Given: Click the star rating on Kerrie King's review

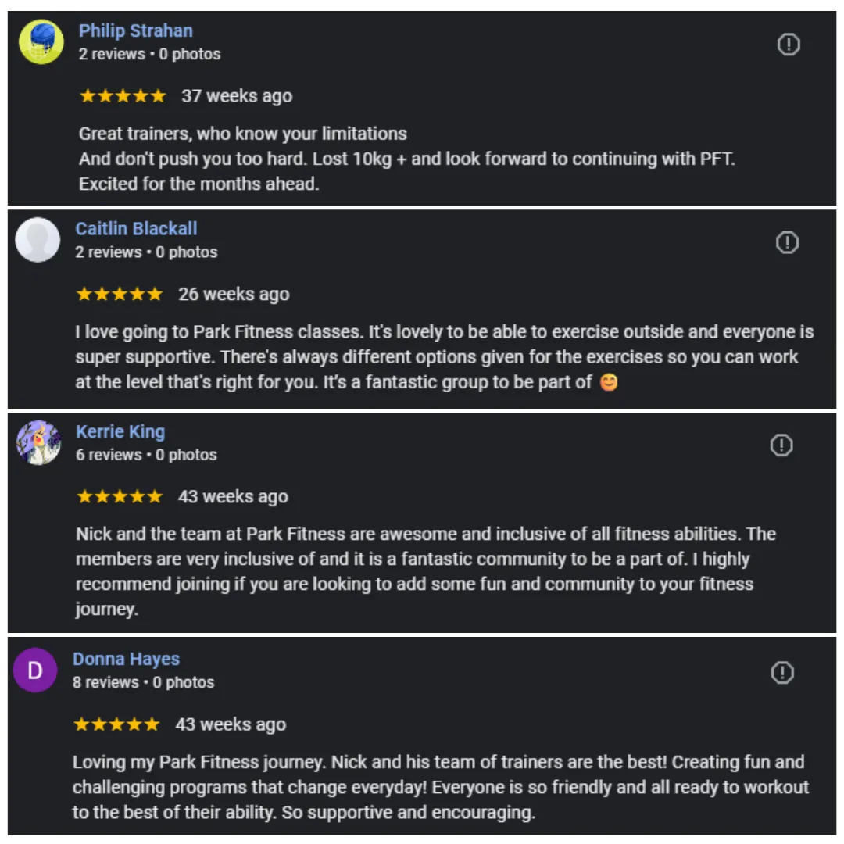Looking at the screenshot, I should pos(120,497).
